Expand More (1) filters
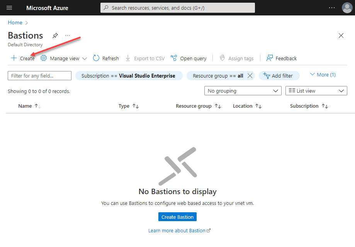 (323, 74)
